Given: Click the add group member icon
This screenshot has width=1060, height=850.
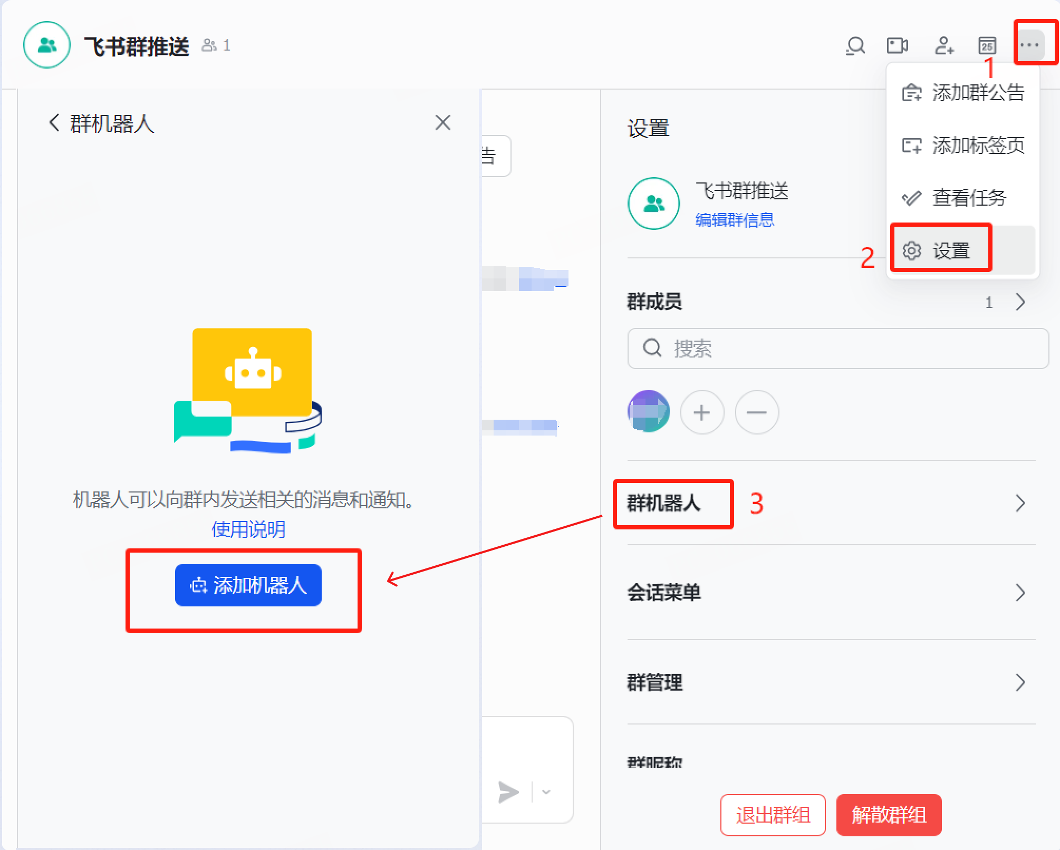Looking at the screenshot, I should (x=943, y=46).
